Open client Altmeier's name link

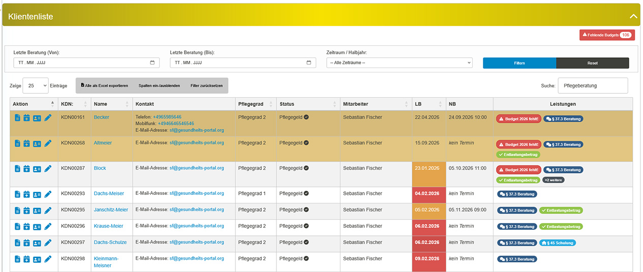[x=103, y=143]
